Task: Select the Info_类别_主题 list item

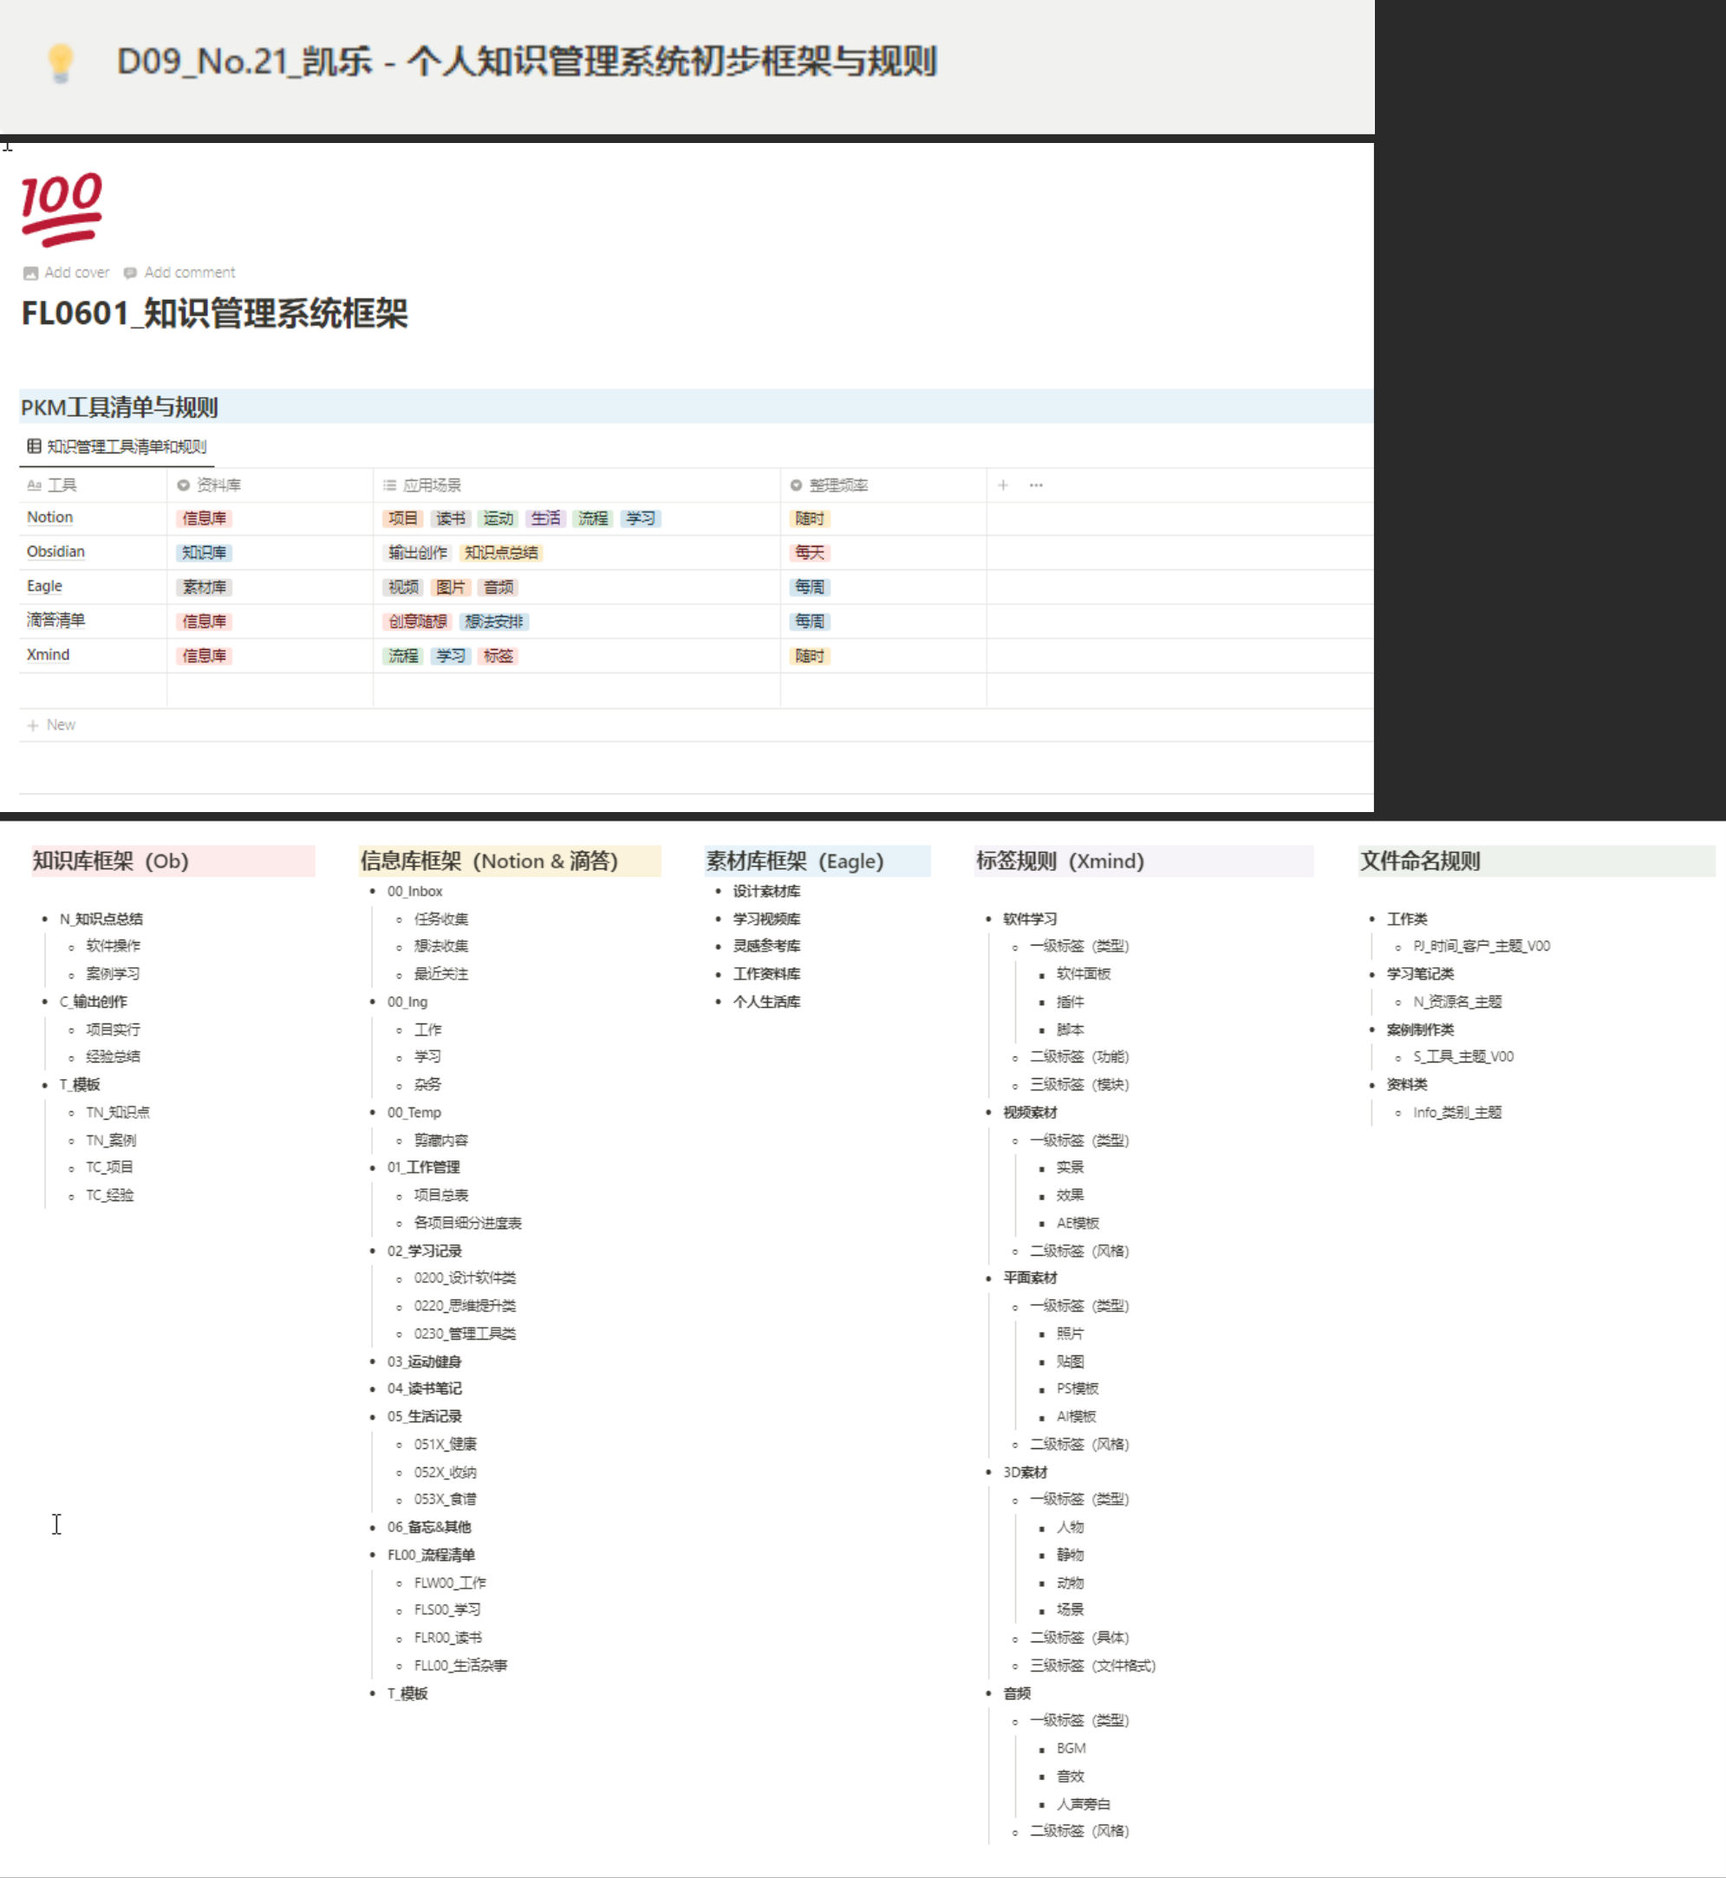Action: tap(1457, 1112)
